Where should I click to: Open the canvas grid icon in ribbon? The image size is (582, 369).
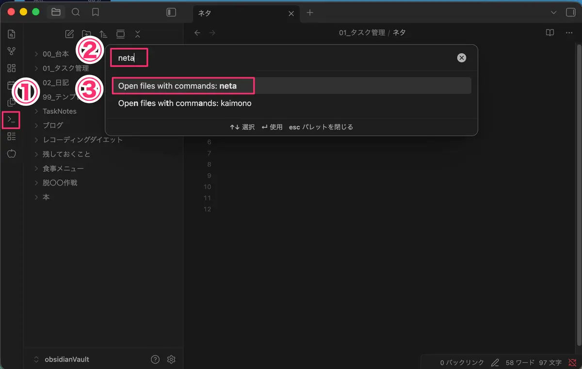(12, 68)
